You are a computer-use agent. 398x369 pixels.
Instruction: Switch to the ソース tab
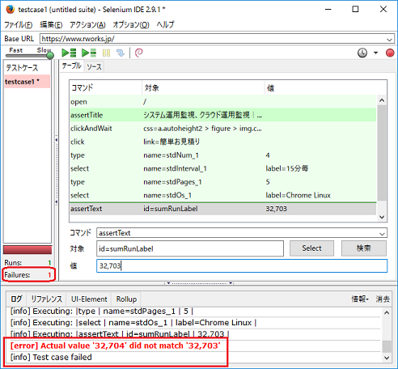[94, 66]
